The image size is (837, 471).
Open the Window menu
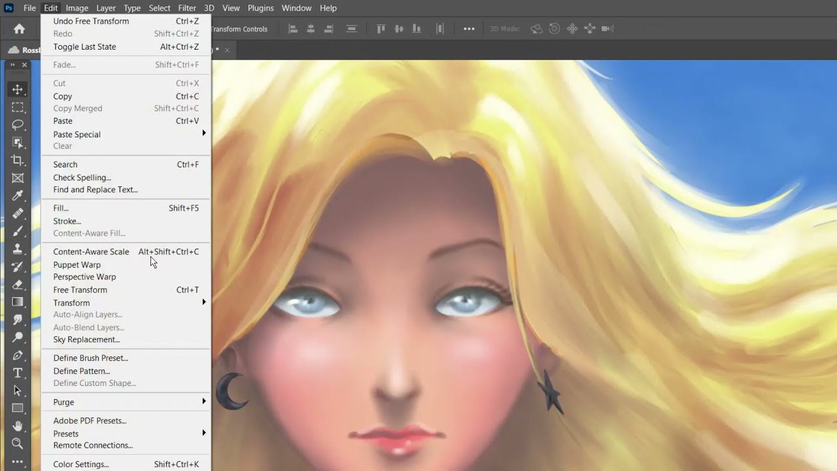click(296, 8)
